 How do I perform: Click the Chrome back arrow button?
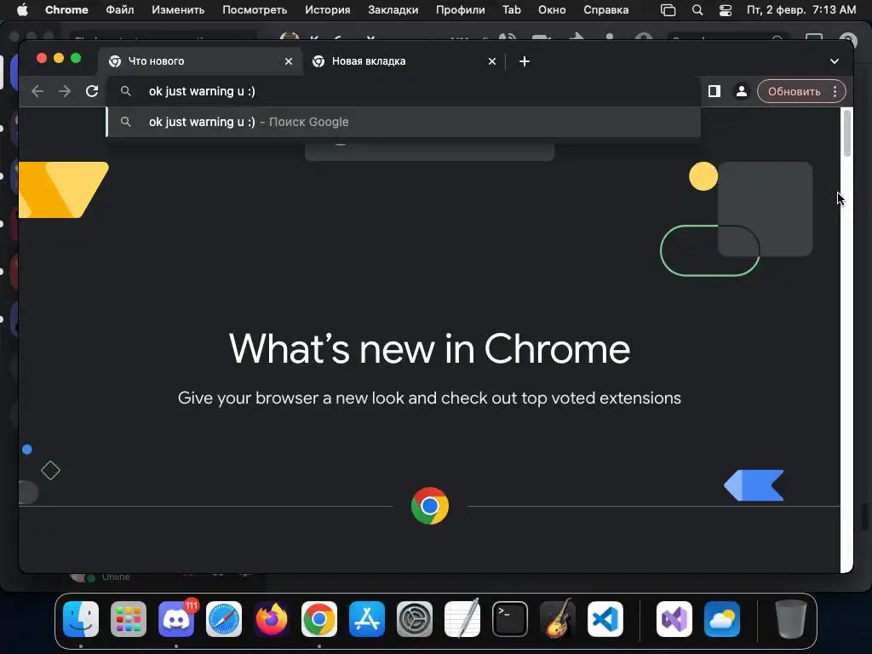click(x=37, y=91)
